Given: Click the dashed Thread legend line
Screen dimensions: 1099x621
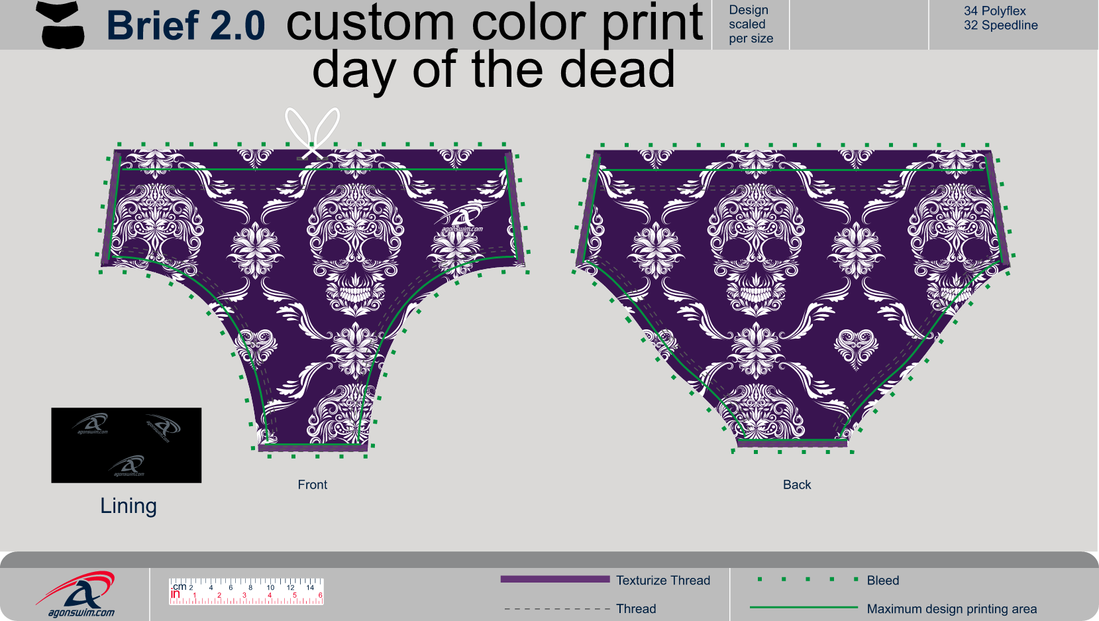Looking at the screenshot, I should point(556,608).
